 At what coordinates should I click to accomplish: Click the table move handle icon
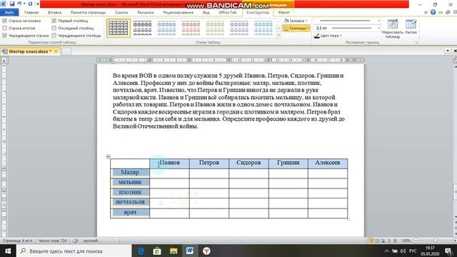pos(108,156)
